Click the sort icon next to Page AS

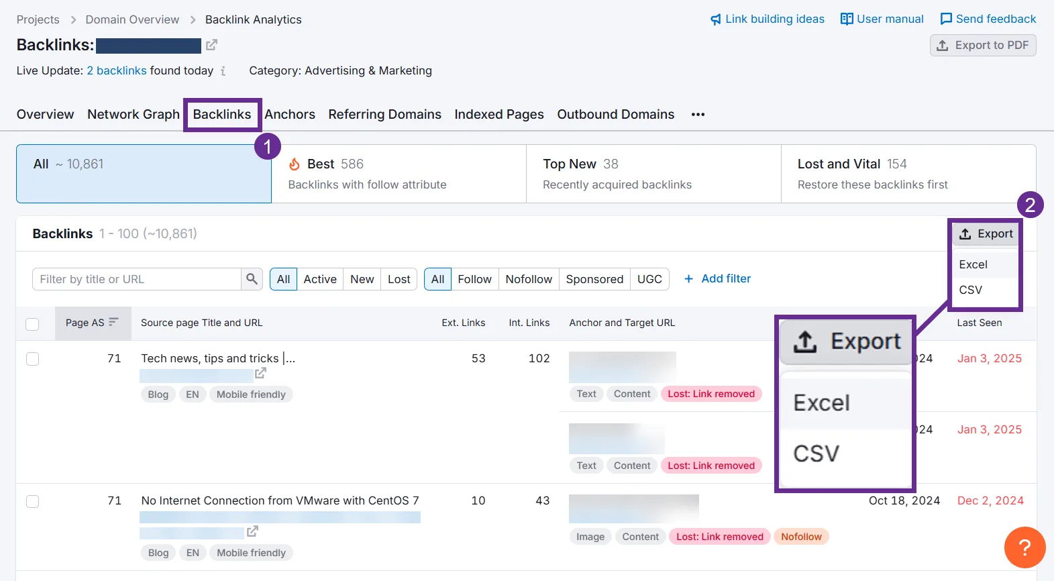(x=113, y=322)
